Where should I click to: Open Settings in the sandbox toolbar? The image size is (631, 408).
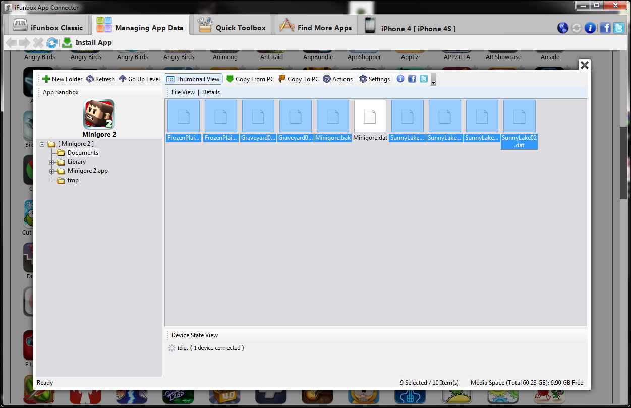375,79
